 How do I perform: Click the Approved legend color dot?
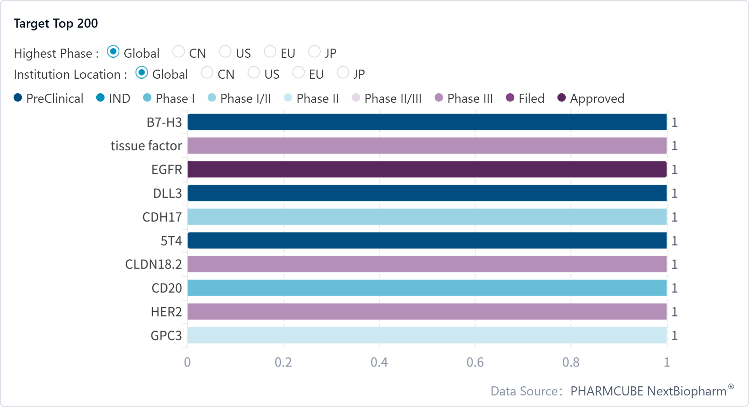(x=562, y=98)
